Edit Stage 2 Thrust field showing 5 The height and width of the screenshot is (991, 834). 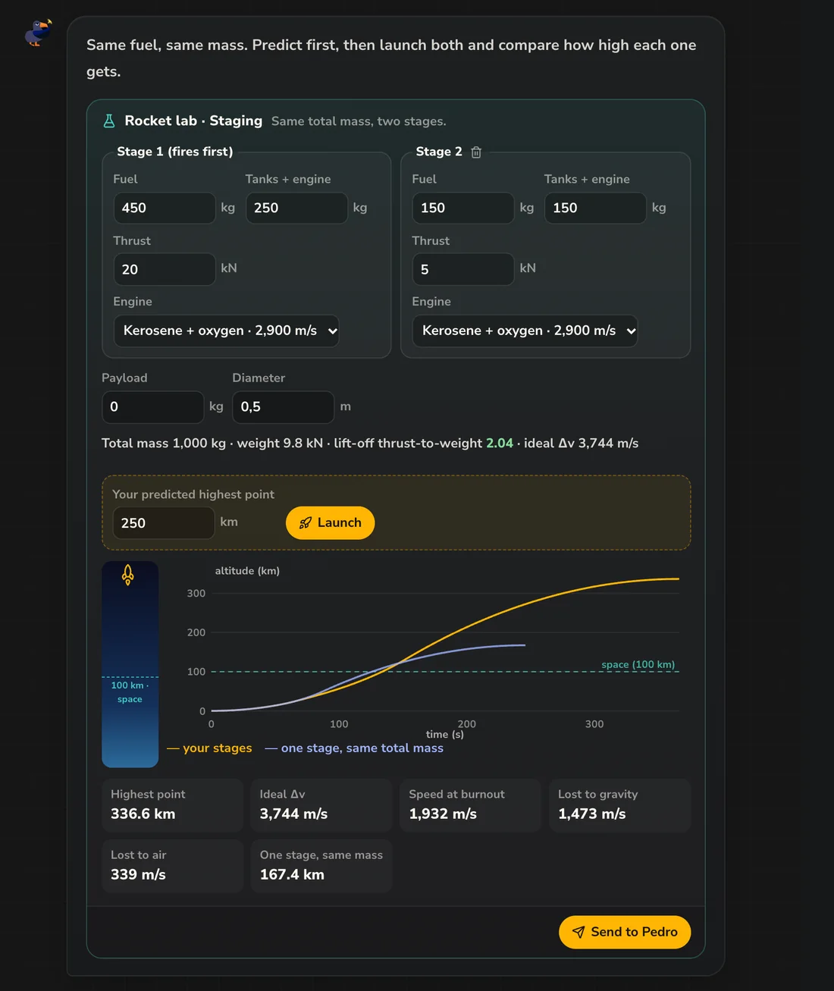coord(463,269)
